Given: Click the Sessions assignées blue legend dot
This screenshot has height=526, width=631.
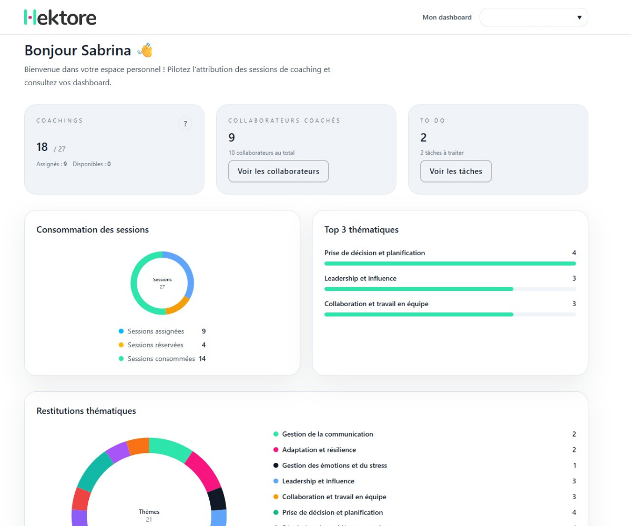Looking at the screenshot, I should point(121,331).
